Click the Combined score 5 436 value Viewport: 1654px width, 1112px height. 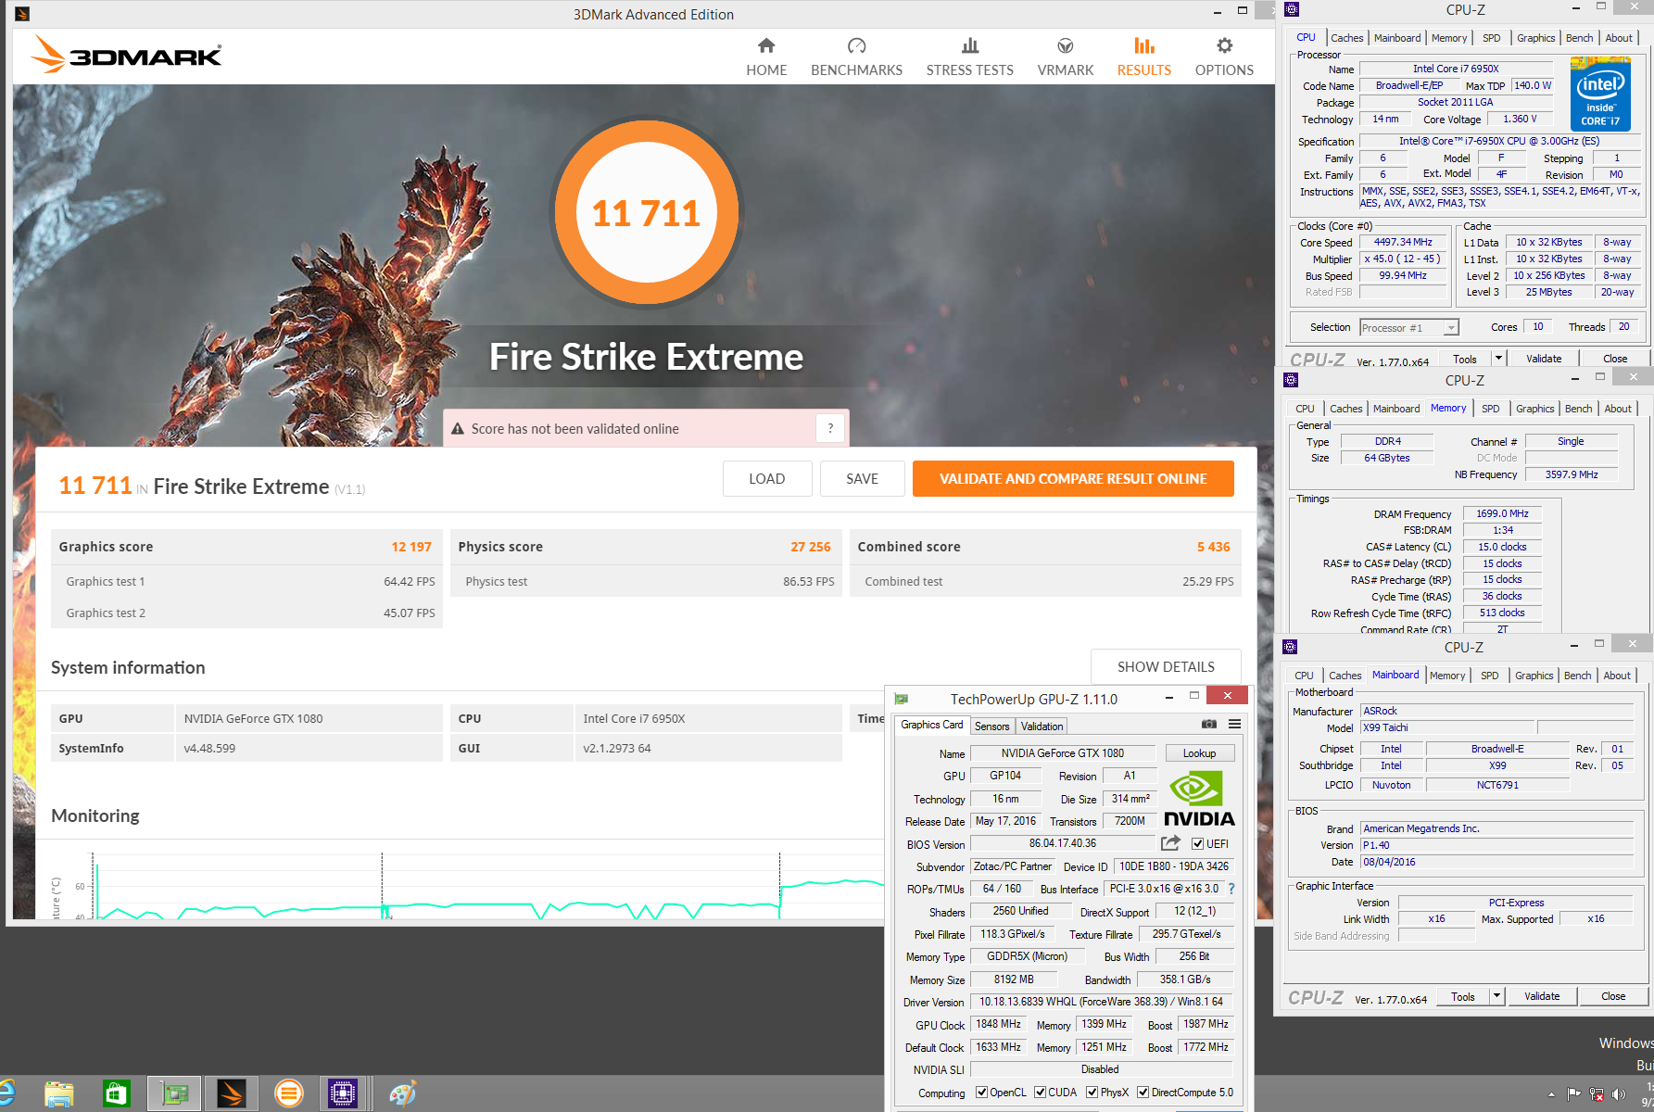[1213, 547]
